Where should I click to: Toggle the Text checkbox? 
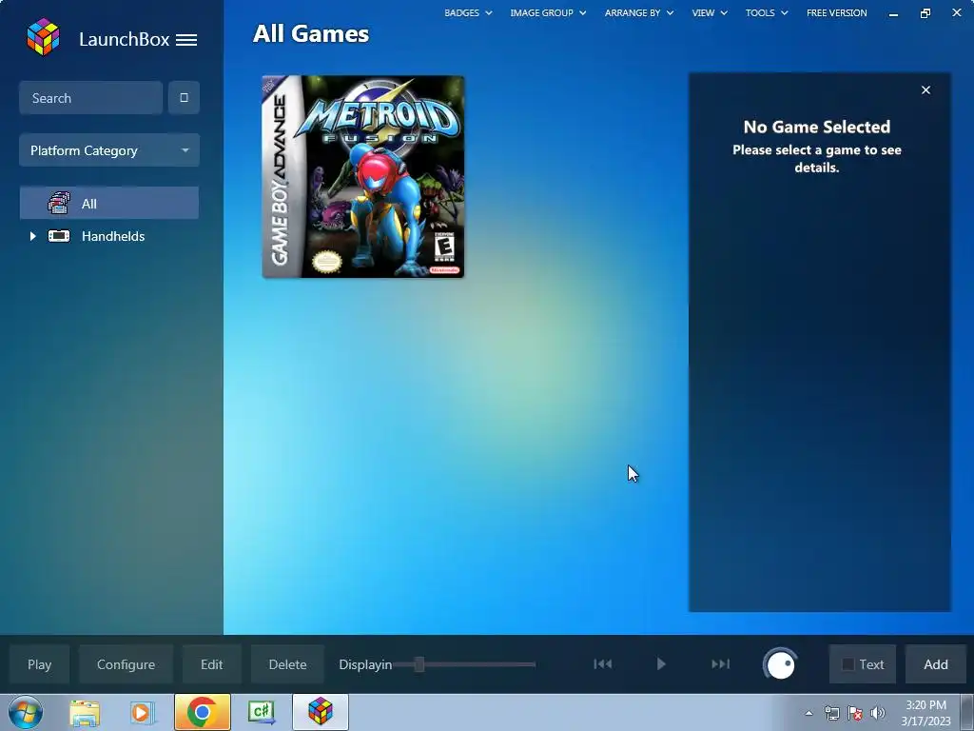pyautogui.click(x=847, y=664)
